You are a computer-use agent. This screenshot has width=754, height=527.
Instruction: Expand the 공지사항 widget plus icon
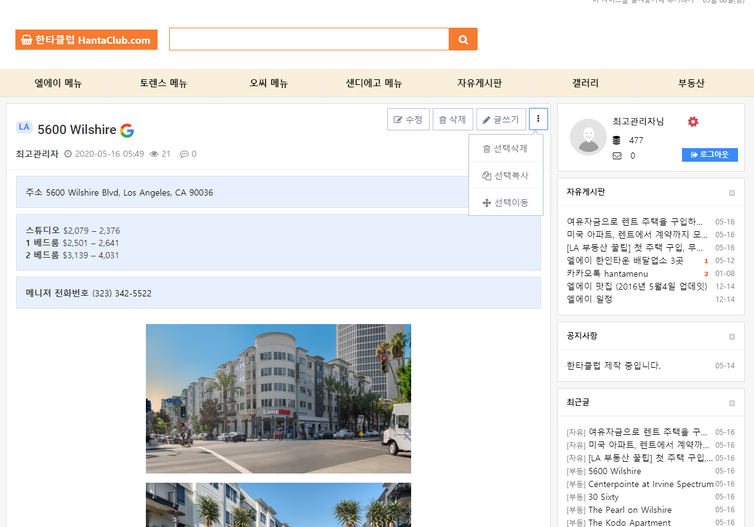pyautogui.click(x=732, y=336)
